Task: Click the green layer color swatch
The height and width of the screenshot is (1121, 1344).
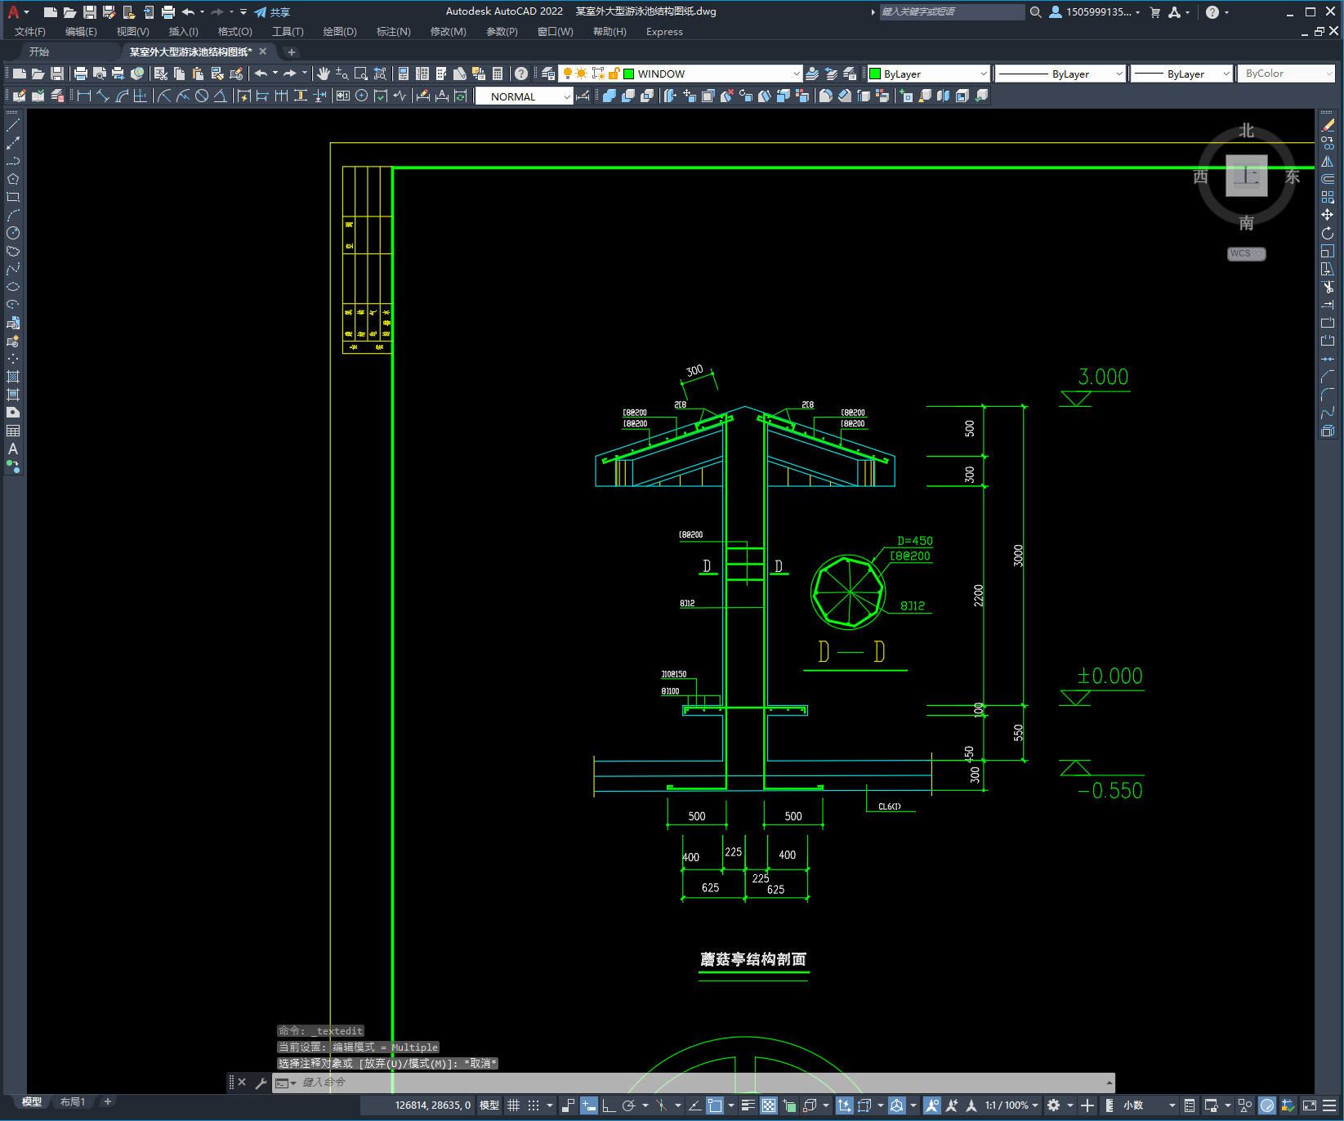Action: tap(629, 74)
